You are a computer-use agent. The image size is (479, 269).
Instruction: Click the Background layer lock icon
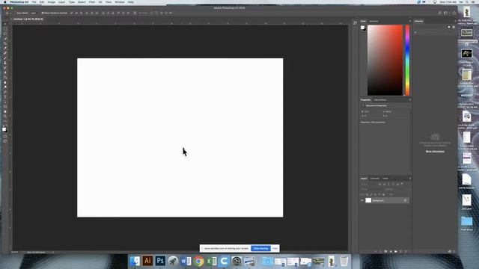(406, 200)
